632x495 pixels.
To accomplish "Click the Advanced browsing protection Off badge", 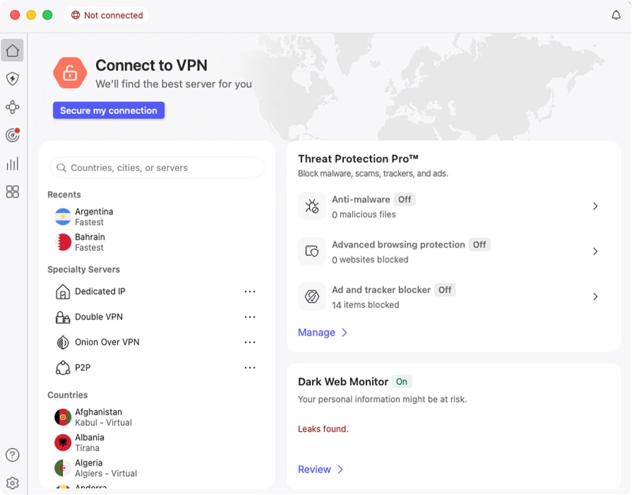I will [479, 244].
